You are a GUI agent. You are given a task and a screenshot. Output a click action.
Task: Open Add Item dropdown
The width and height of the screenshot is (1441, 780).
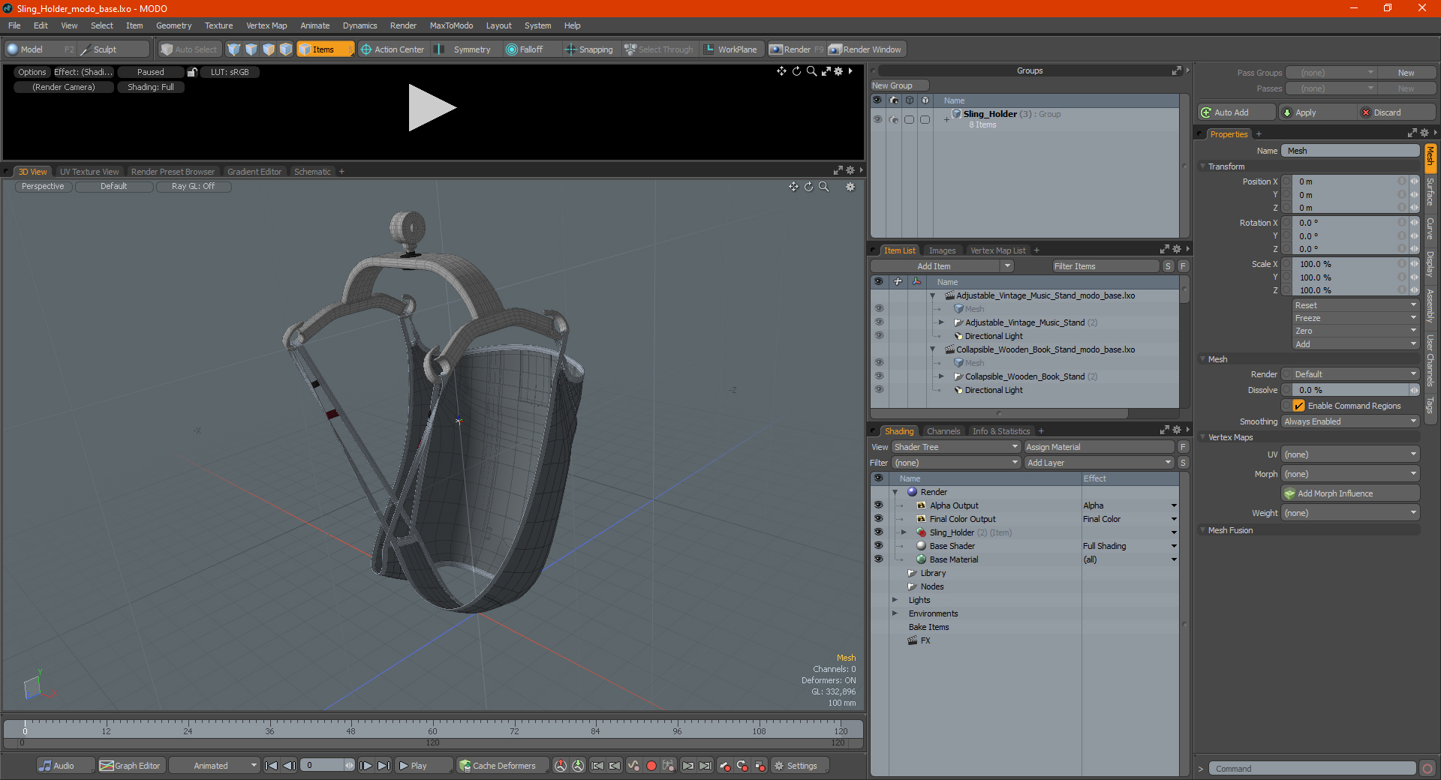[x=943, y=266]
